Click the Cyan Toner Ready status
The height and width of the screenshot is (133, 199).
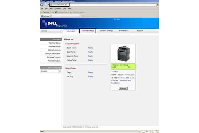point(90,52)
